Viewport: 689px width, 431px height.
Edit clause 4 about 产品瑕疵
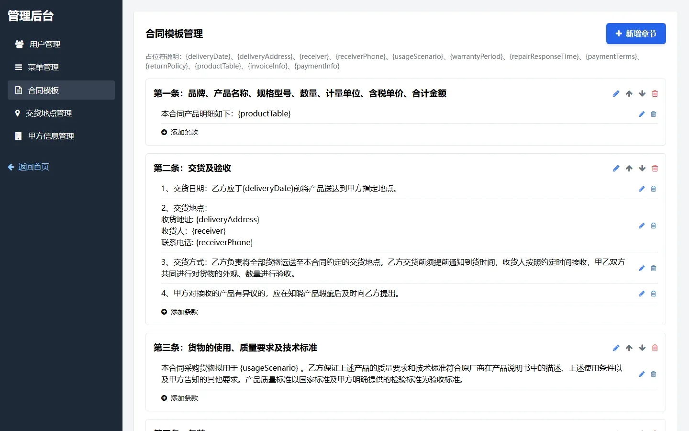642,294
